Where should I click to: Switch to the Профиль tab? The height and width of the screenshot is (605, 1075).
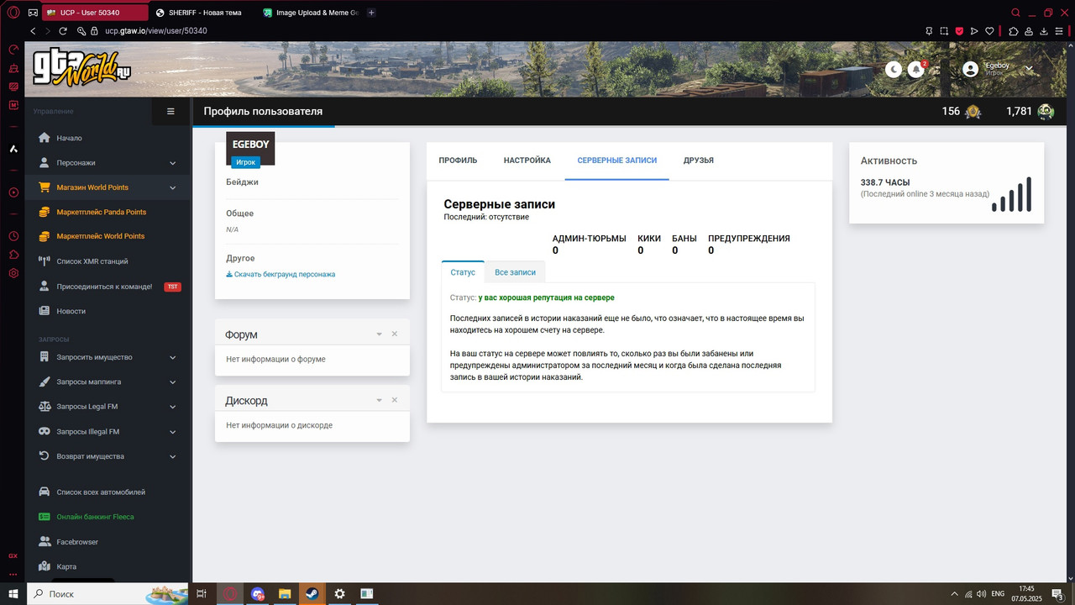458,160
